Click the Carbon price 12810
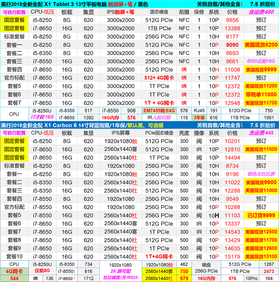 tap(232, 149)
